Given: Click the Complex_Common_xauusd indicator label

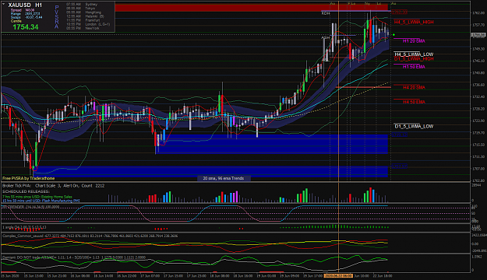Looking at the screenshot, I should coord(90,236).
